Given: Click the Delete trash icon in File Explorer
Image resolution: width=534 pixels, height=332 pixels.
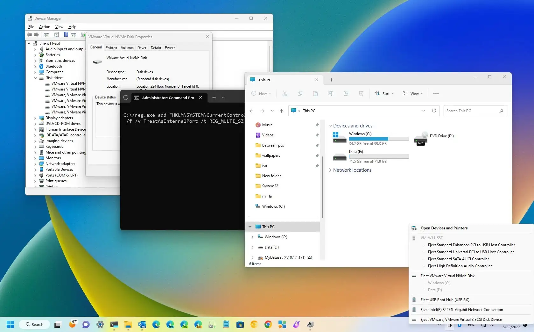Looking at the screenshot, I should click(x=361, y=93).
